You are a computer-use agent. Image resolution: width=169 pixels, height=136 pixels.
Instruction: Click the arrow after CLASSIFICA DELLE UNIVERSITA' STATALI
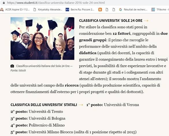81,105
